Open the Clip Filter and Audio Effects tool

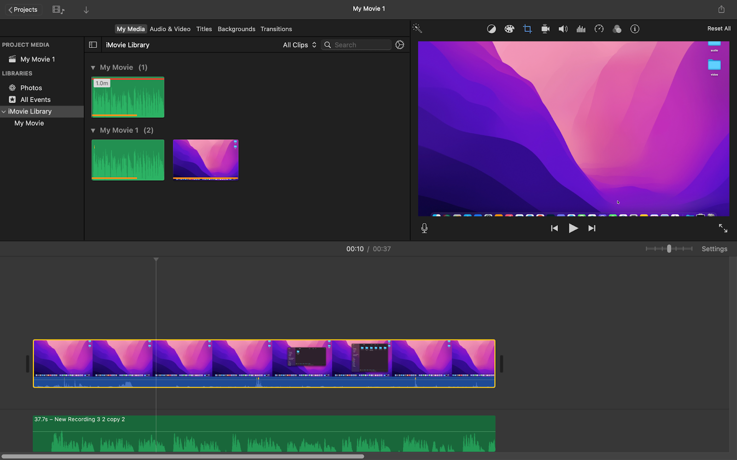coord(617,29)
